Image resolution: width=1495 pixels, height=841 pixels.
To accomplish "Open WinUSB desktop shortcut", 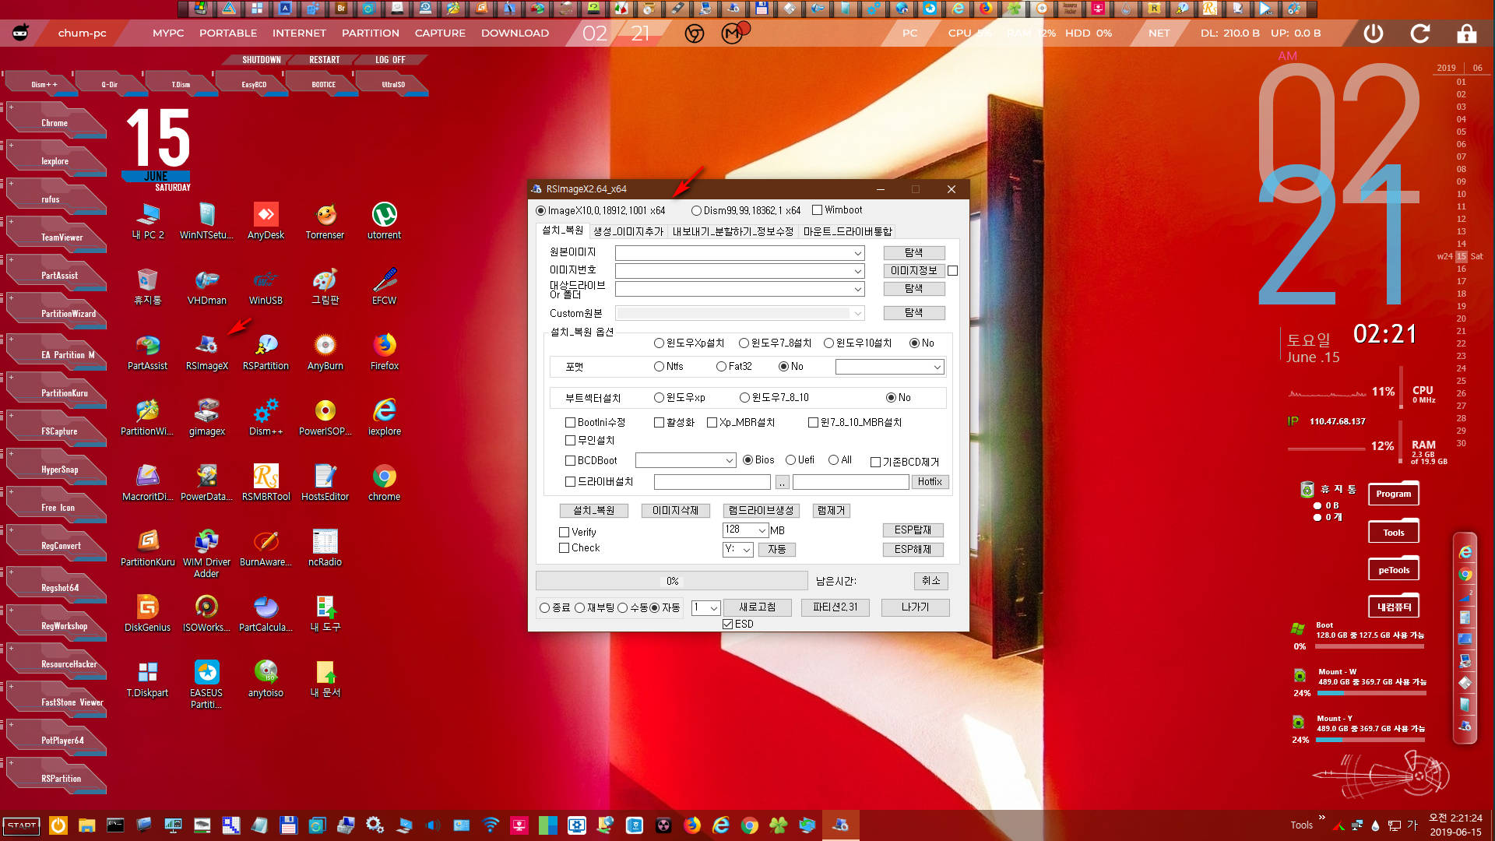I will tap(266, 286).
